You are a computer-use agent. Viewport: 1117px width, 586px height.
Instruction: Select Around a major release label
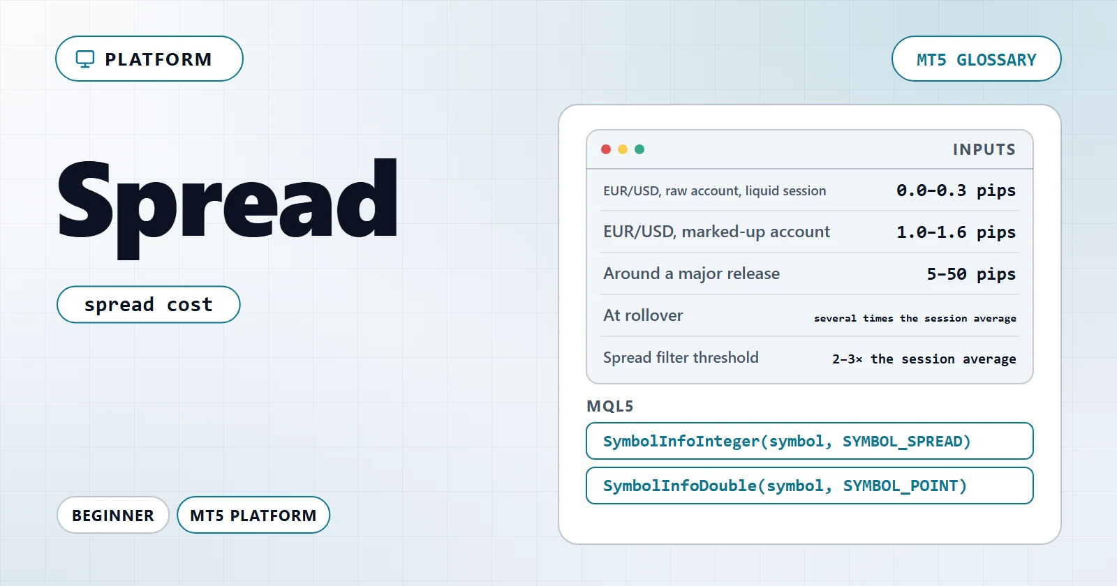coord(691,273)
